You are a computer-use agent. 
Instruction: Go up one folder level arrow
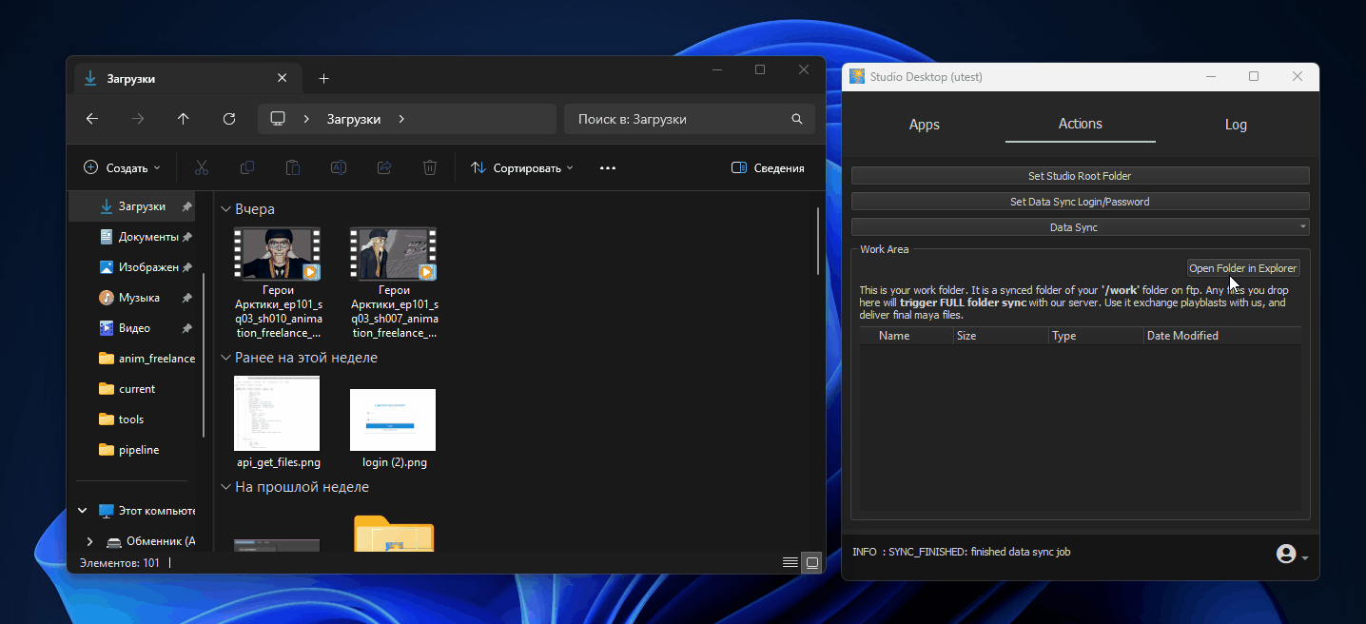[184, 119]
